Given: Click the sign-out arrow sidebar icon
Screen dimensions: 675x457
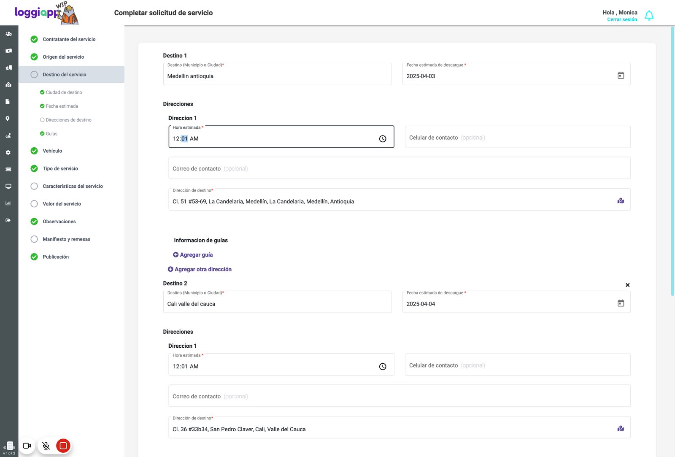Looking at the screenshot, I should (8, 220).
